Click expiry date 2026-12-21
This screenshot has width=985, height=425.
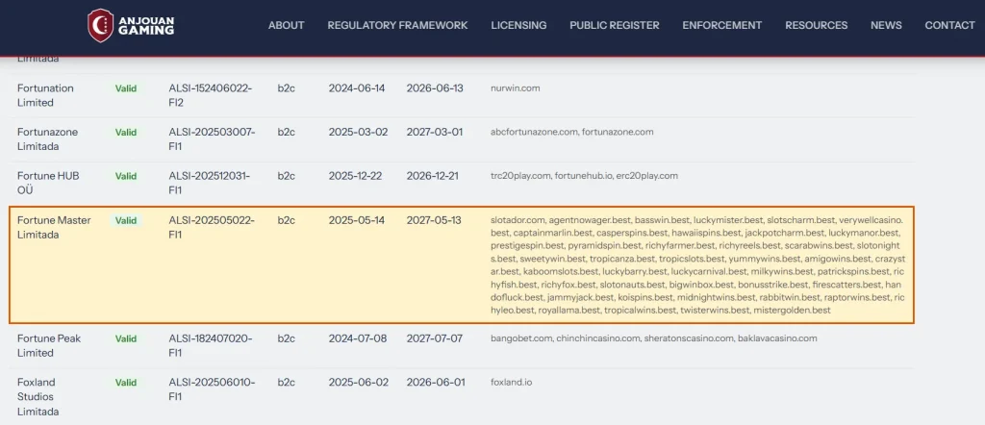(432, 176)
